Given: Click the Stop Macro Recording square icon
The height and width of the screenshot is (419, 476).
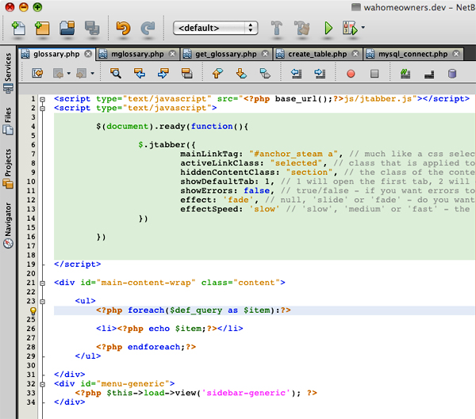Looking at the screenshot, I should point(374,74).
